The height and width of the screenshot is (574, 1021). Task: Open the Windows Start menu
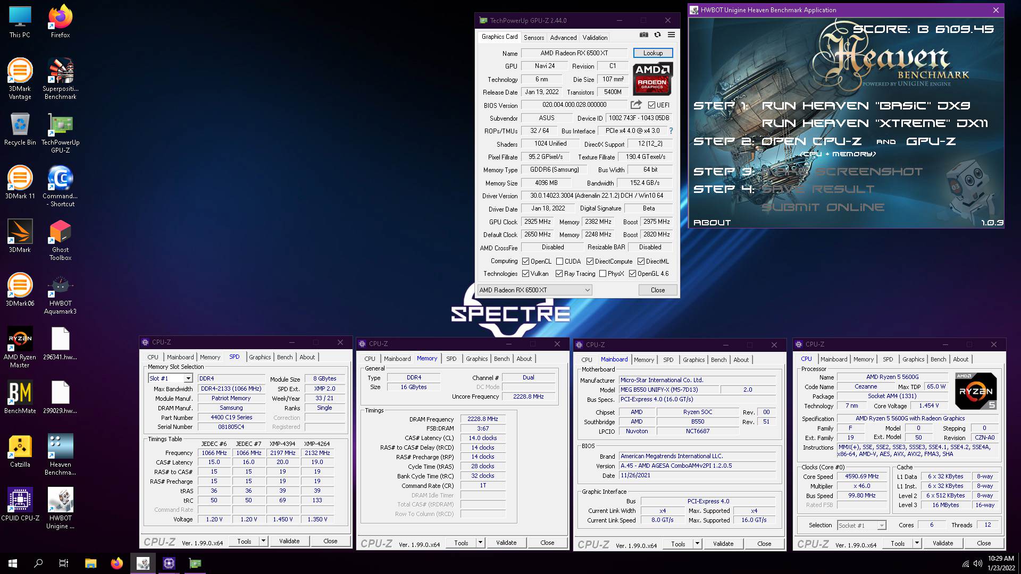tap(13, 563)
